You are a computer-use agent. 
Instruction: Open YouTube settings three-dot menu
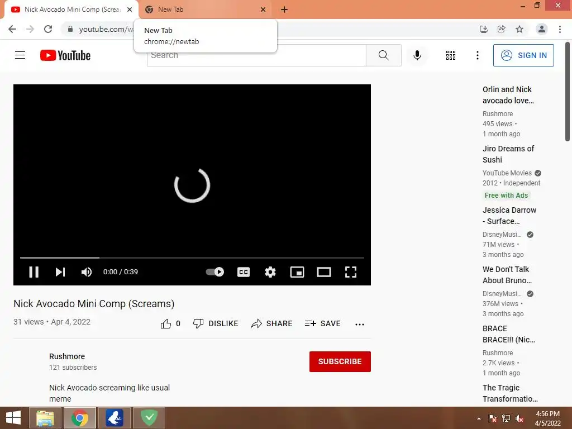477,55
